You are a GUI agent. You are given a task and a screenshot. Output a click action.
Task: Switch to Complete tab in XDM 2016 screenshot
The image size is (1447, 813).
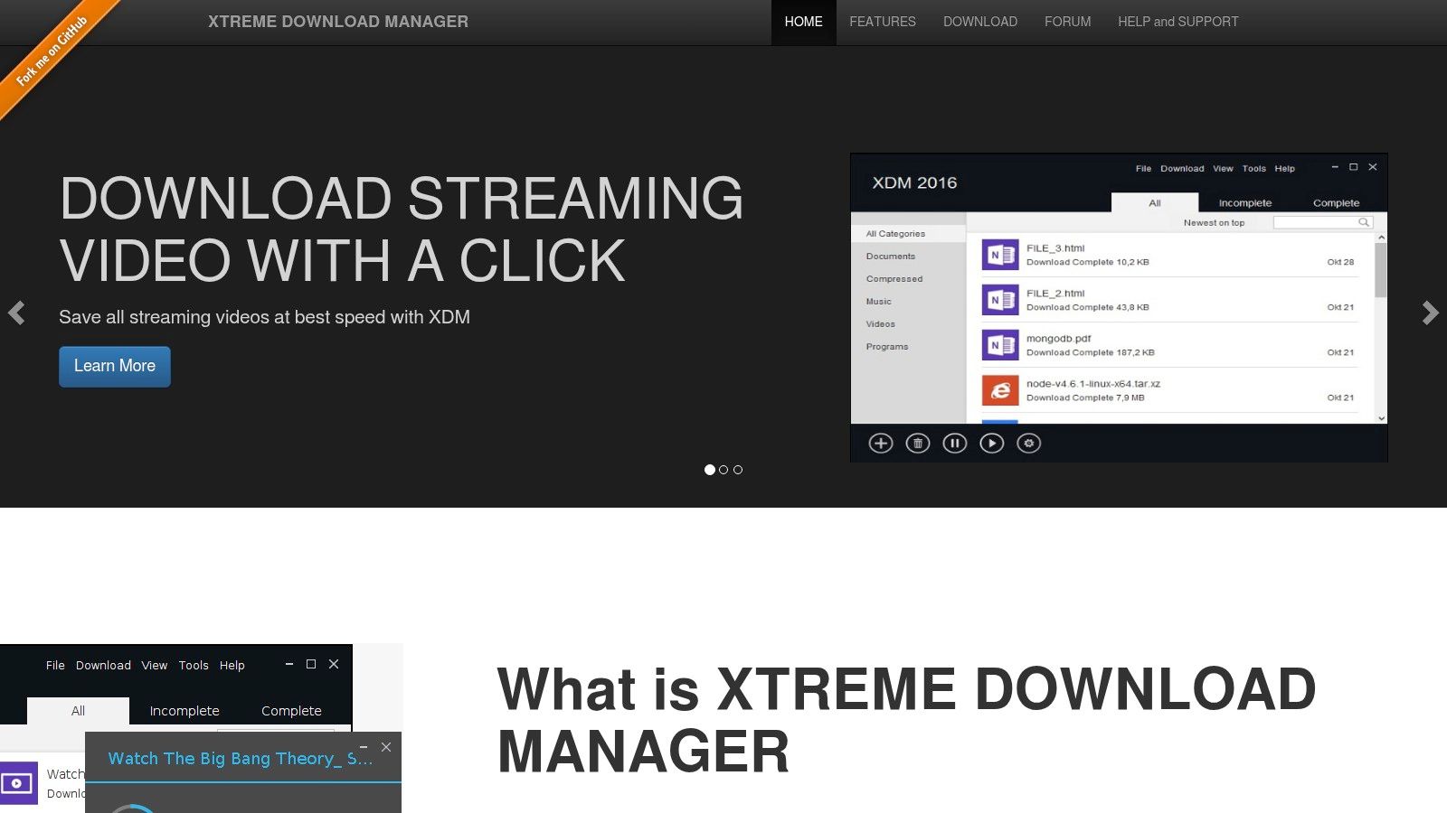tap(1336, 203)
